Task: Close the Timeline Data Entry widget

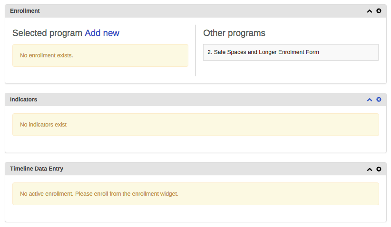Action: 379,169
